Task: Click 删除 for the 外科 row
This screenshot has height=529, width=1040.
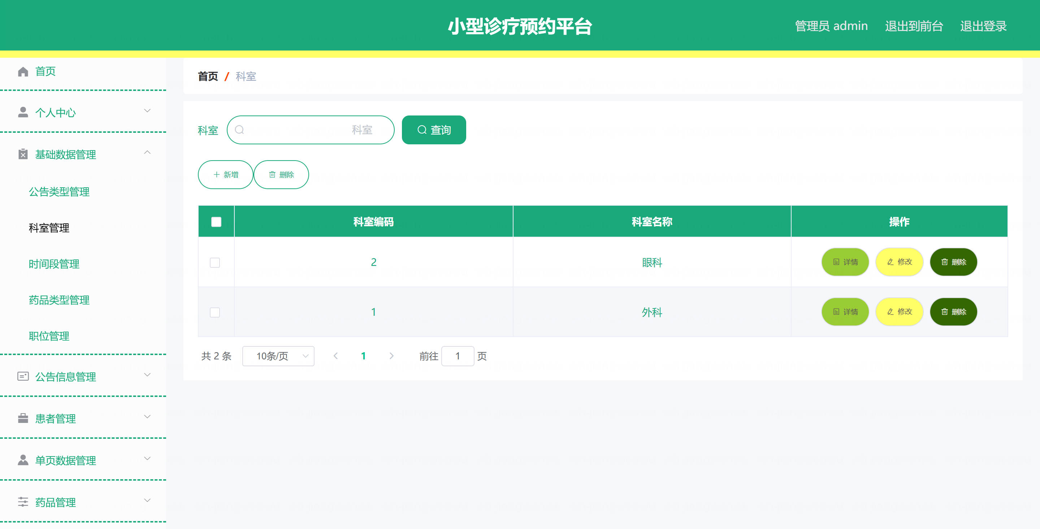Action: tap(953, 311)
